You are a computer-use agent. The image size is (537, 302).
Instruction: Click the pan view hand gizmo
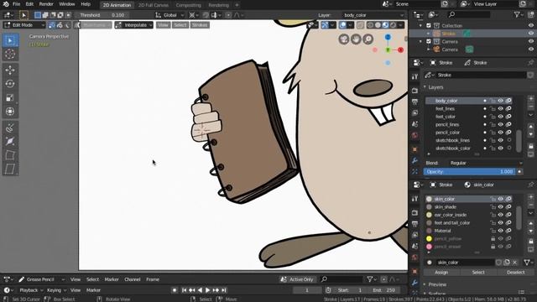coord(356,39)
